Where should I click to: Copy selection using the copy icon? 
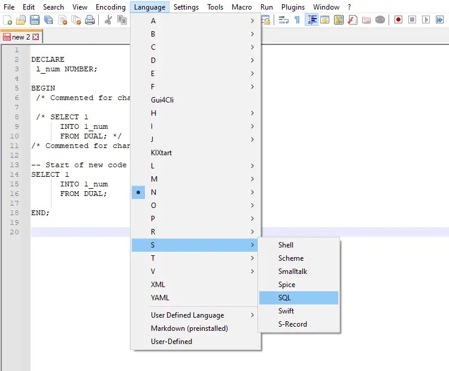pyautogui.click(x=122, y=20)
